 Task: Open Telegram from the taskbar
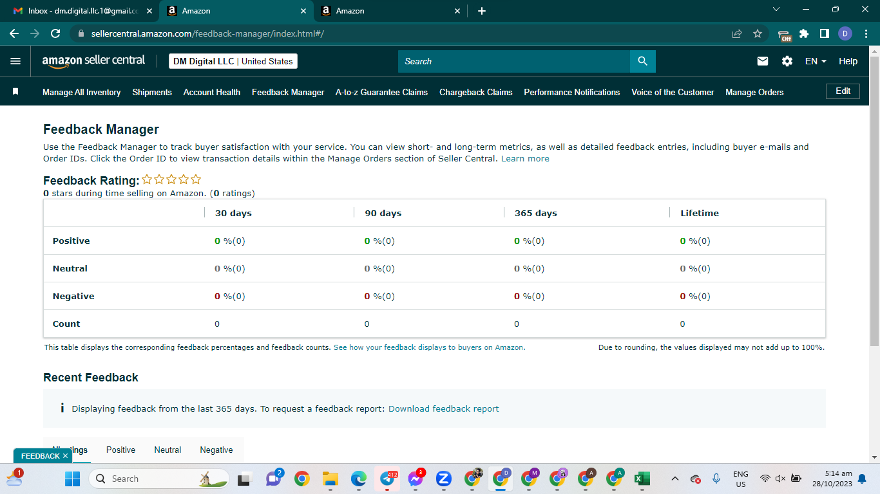click(x=388, y=479)
